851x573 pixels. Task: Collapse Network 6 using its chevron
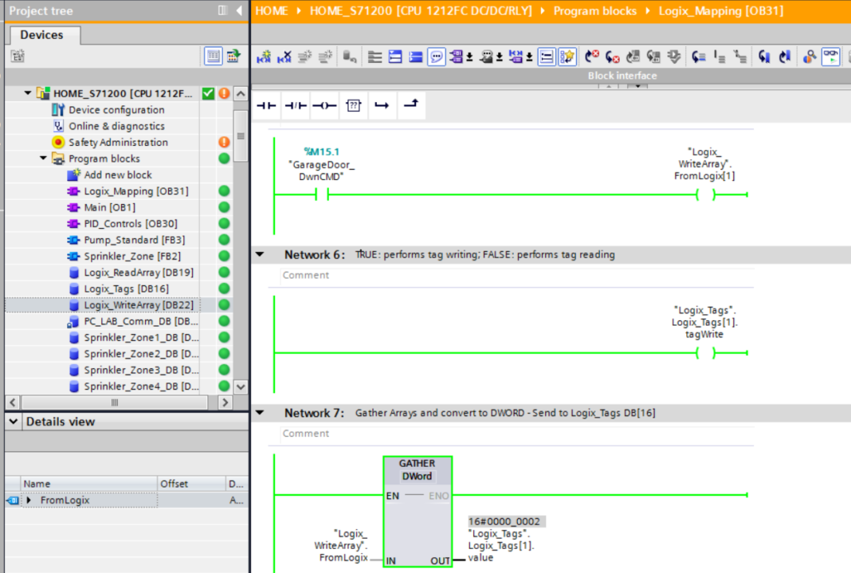click(x=261, y=254)
